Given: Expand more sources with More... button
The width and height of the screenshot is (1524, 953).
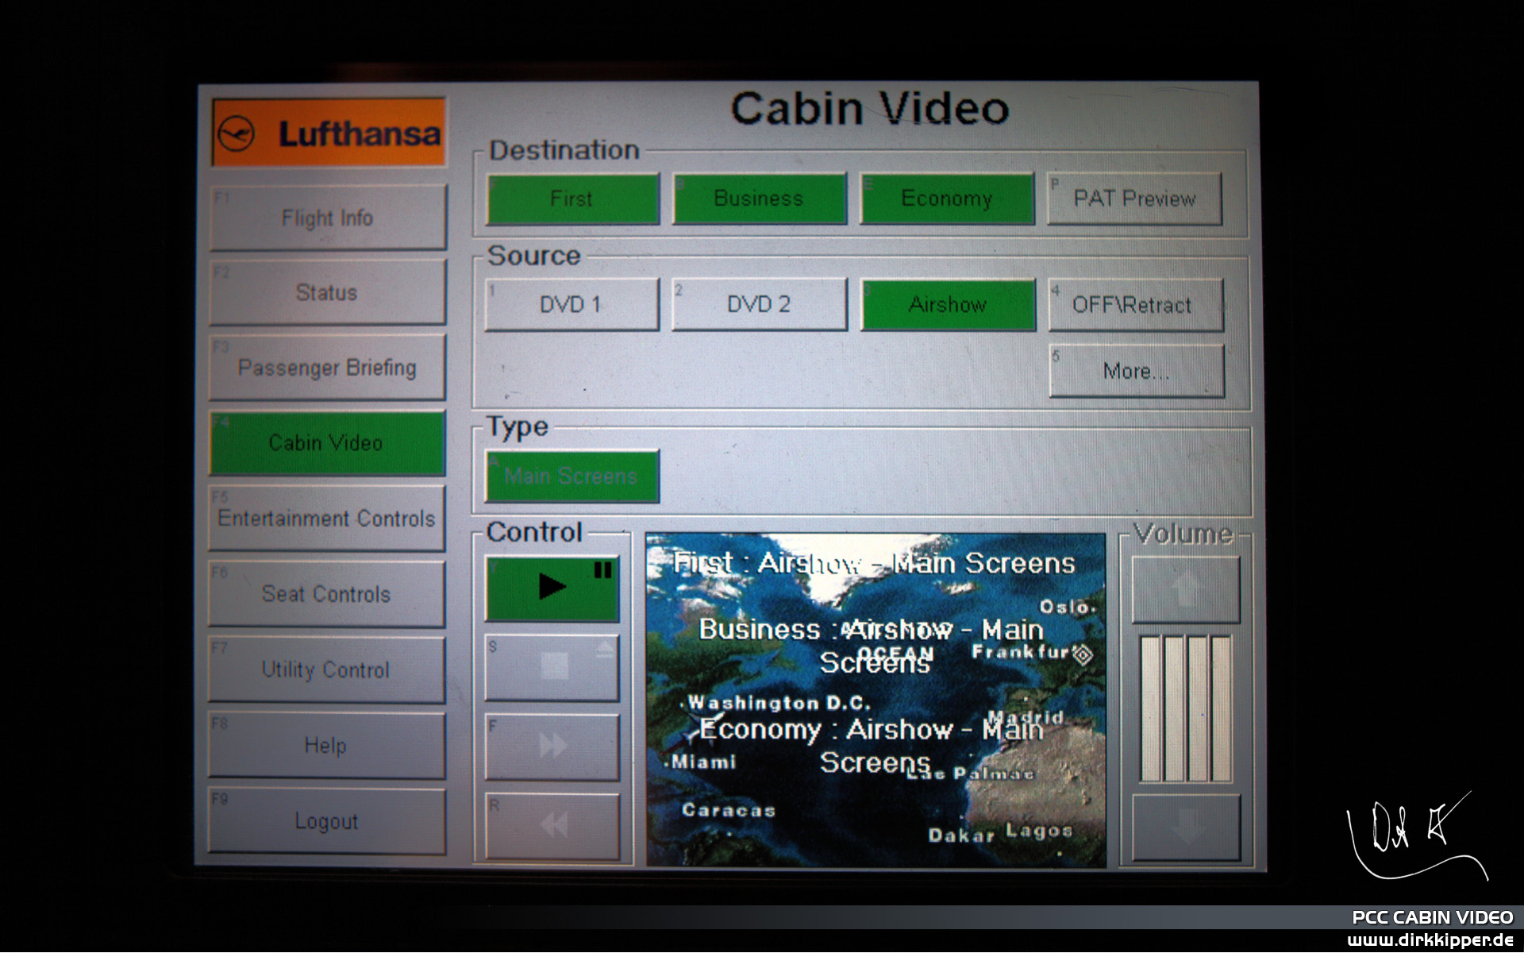Looking at the screenshot, I should tap(1136, 371).
